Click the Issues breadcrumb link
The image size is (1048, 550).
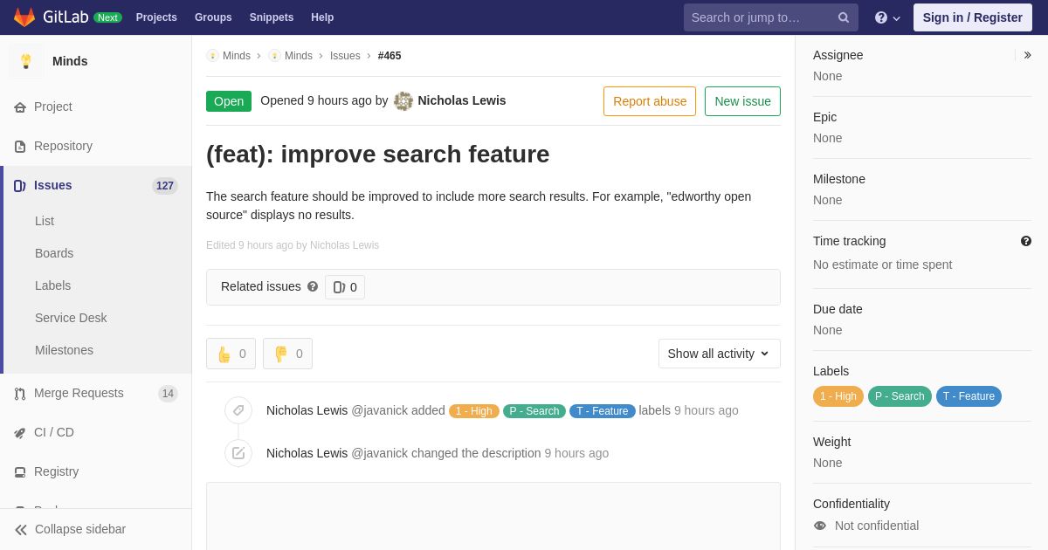pos(345,56)
